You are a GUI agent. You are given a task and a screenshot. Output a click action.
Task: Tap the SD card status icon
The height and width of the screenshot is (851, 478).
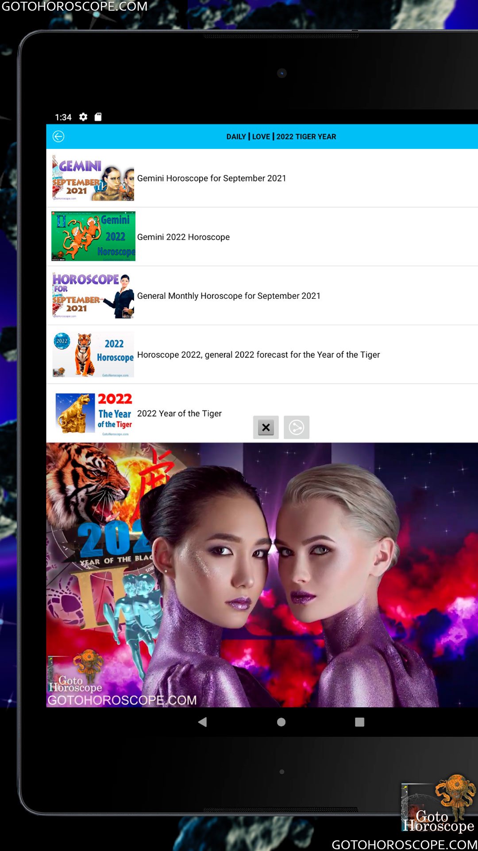pyautogui.click(x=98, y=117)
